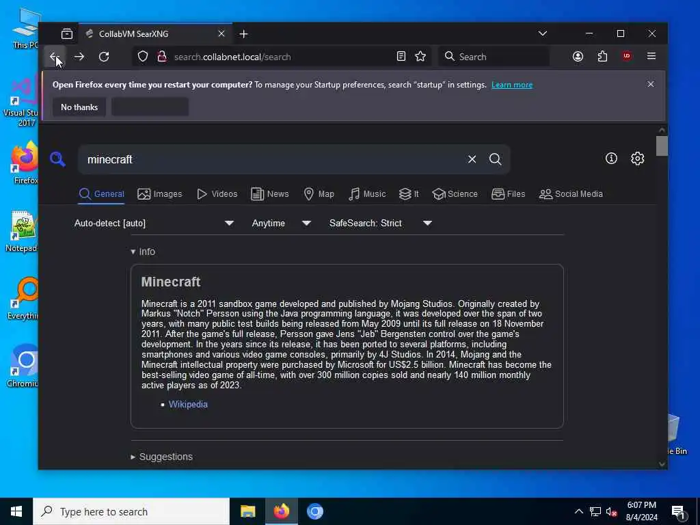The width and height of the screenshot is (700, 525).
Task: Switch to the News tab
Action: click(269, 194)
